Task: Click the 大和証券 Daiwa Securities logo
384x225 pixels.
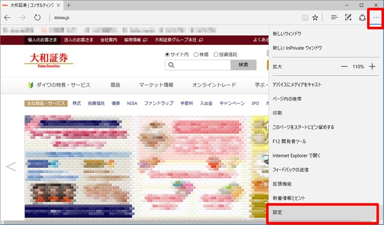Action: coord(49,60)
